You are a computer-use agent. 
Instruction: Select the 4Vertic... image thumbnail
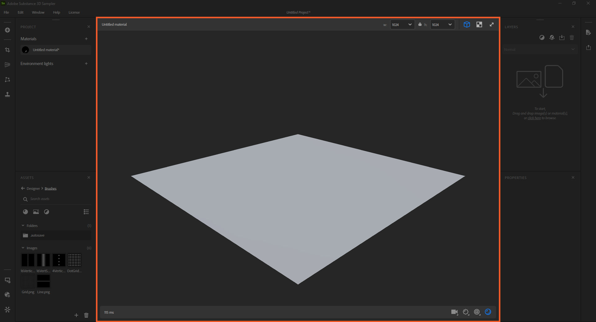coord(59,260)
